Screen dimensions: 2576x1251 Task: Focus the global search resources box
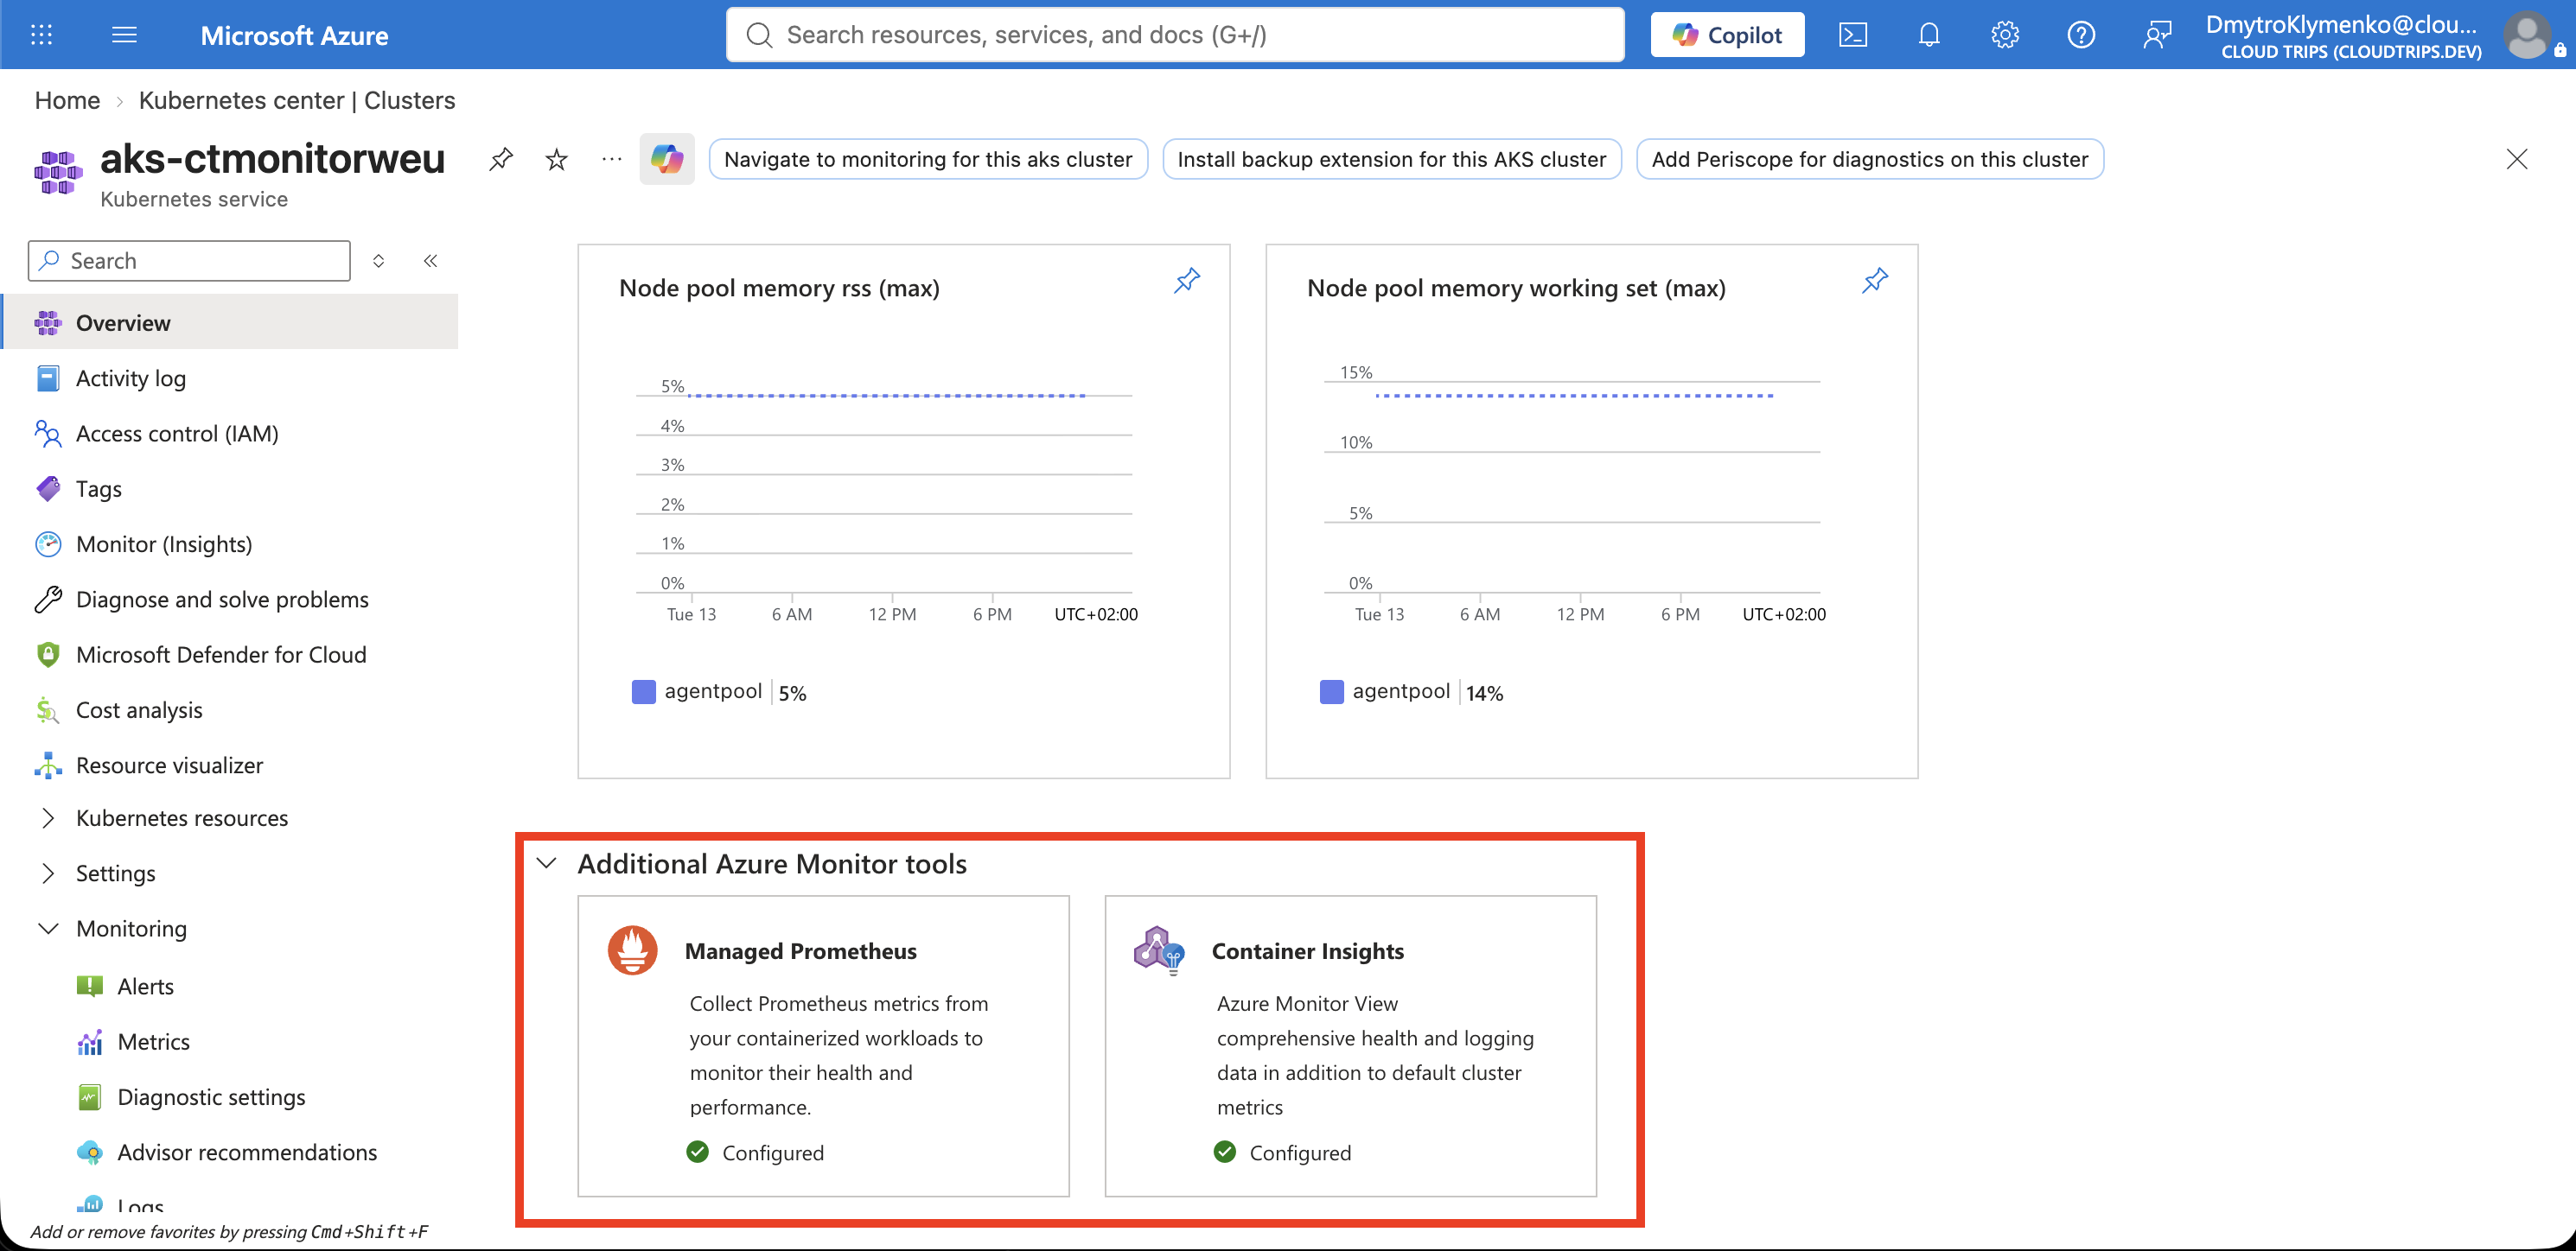tap(1175, 35)
